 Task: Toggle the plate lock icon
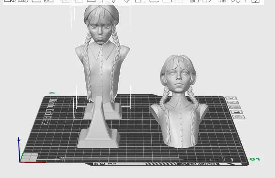[x=236, y=112]
